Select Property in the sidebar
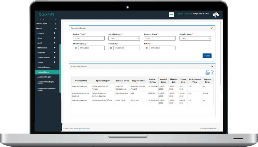 (41, 33)
